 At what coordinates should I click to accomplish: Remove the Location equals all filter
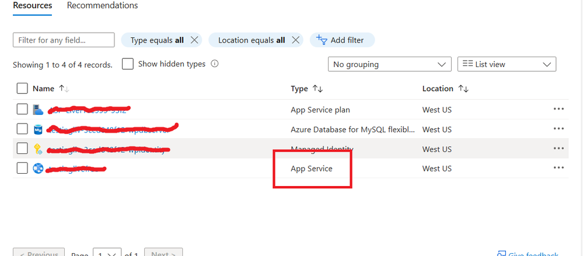[296, 40]
